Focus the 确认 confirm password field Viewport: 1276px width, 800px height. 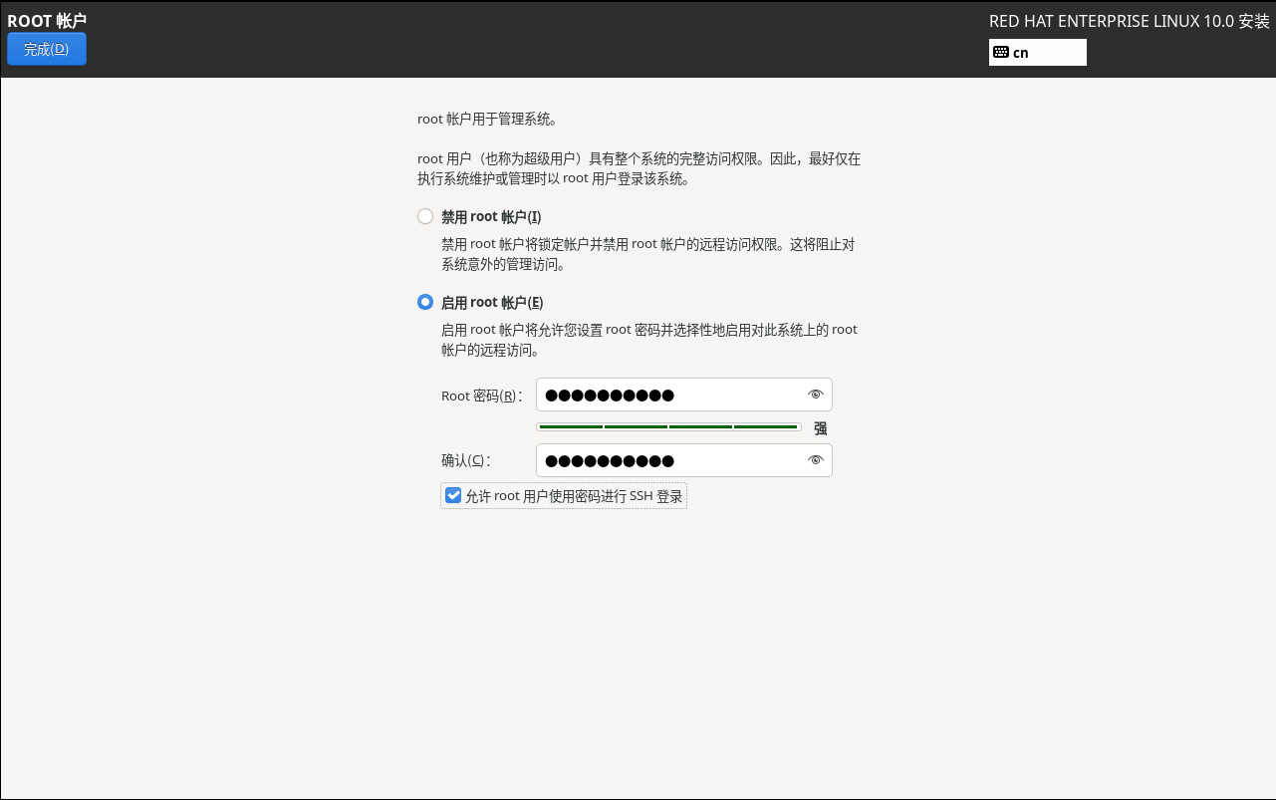point(683,460)
